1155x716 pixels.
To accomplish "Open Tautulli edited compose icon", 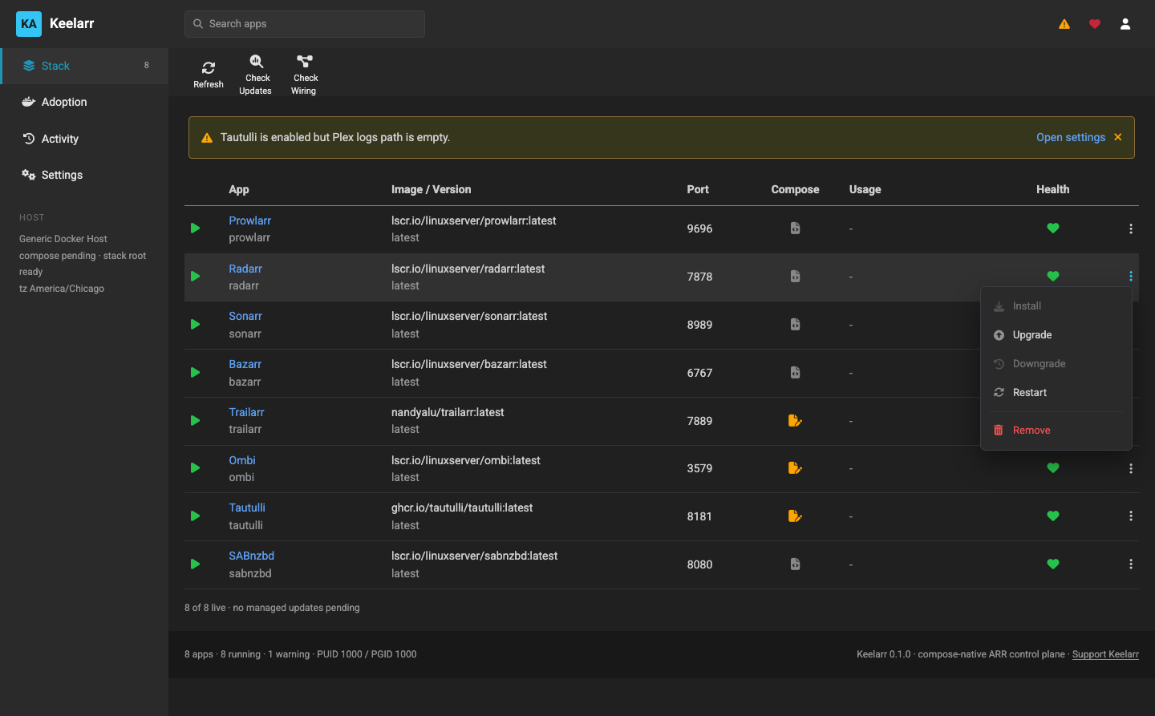I will pos(795,516).
